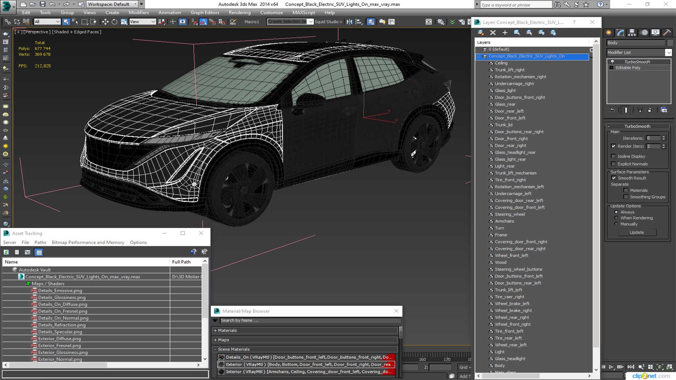Open Select by Name dialog
The height and width of the screenshot is (380, 676).
point(75,22)
